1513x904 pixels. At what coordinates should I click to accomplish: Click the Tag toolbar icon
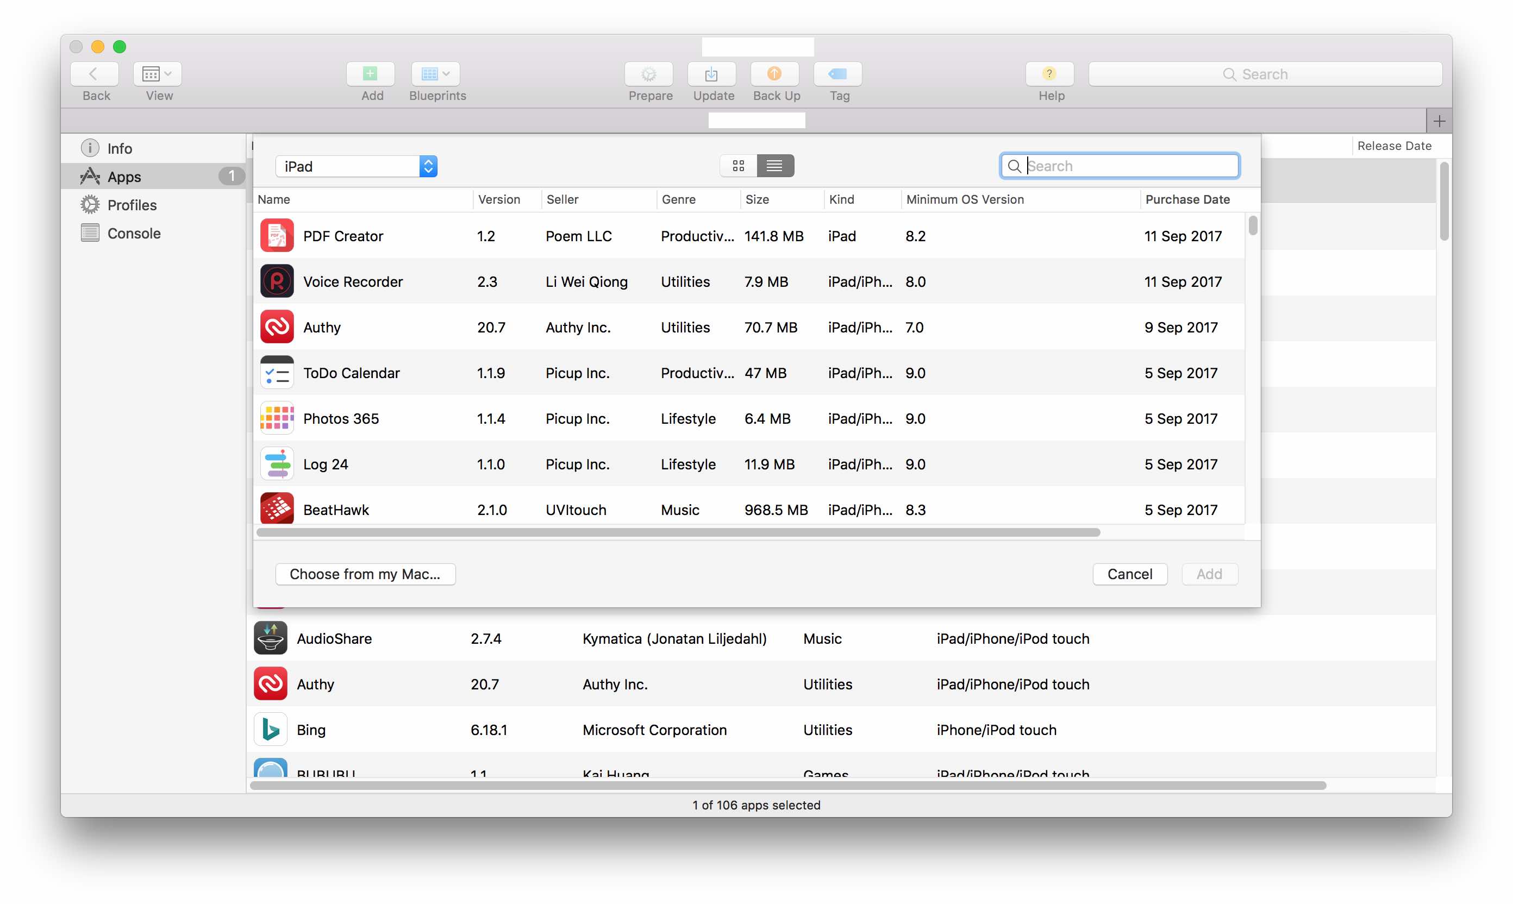838,74
